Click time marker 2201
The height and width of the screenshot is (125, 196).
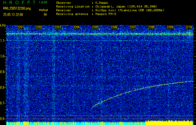20,27
